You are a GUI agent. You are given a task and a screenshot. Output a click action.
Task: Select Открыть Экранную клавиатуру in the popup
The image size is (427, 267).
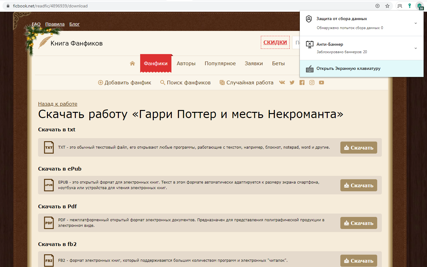pyautogui.click(x=362, y=69)
